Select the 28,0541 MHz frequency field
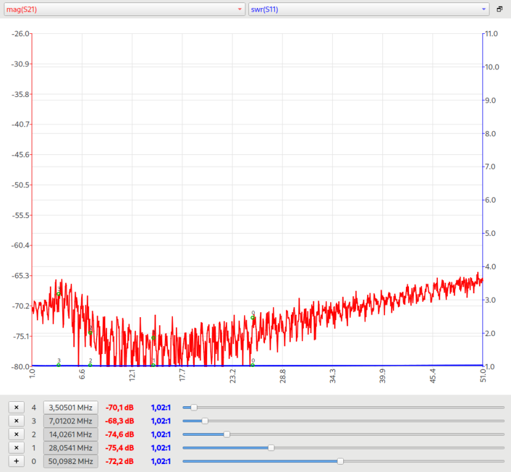 (70, 448)
